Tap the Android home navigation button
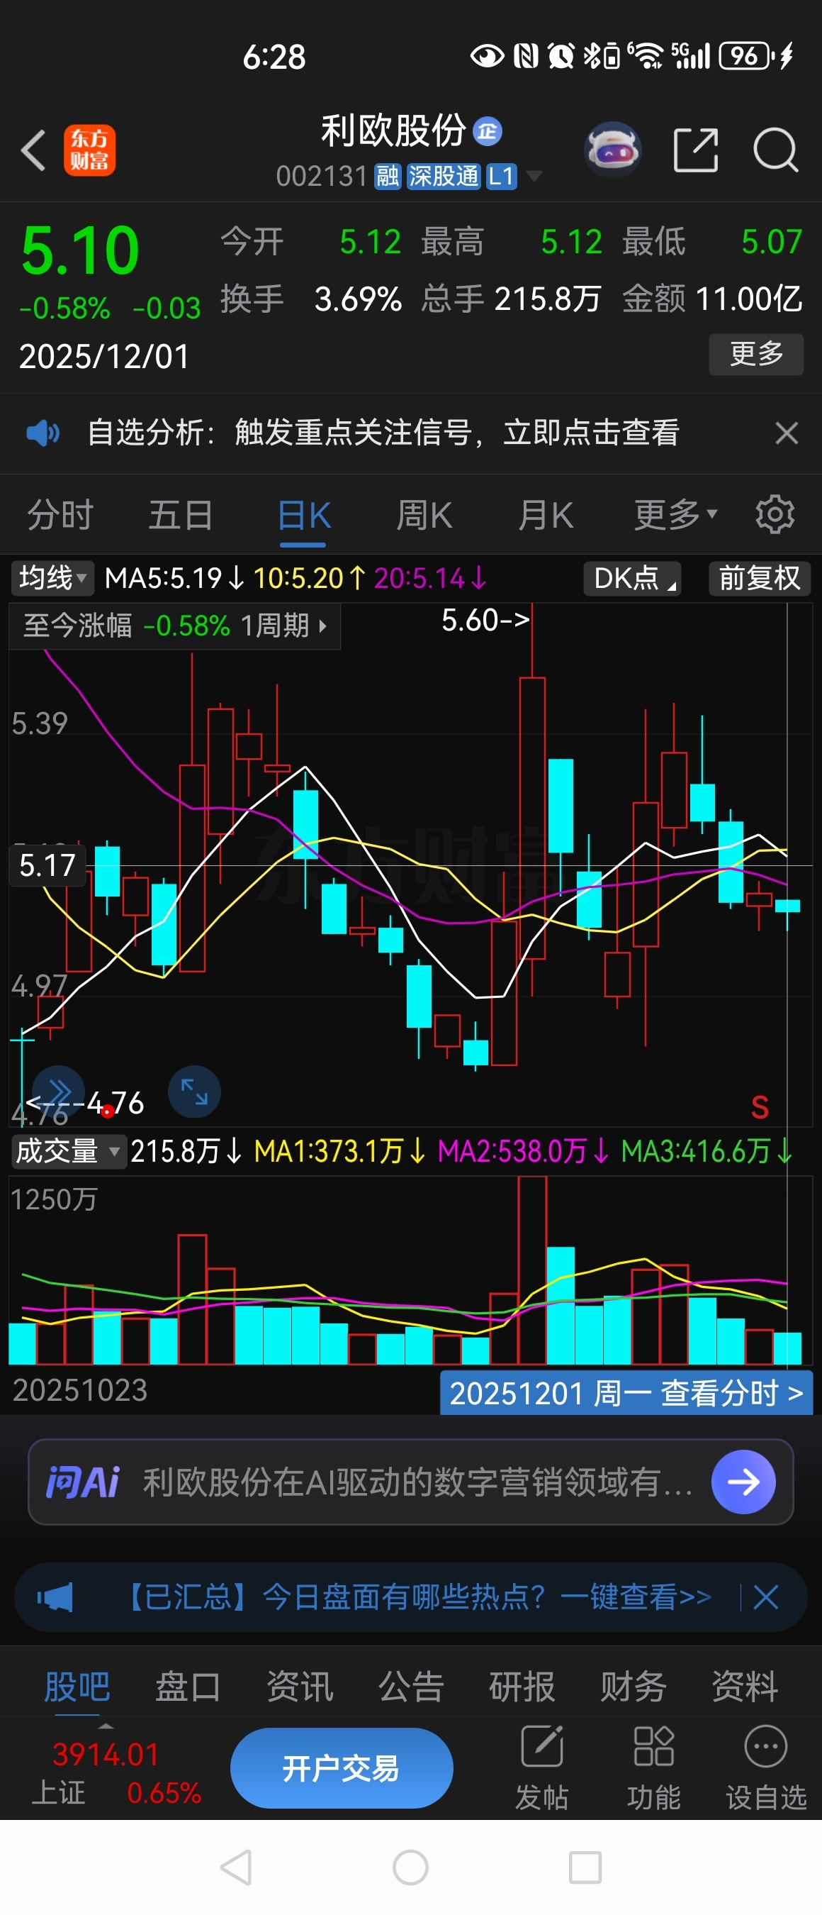 [x=410, y=1867]
